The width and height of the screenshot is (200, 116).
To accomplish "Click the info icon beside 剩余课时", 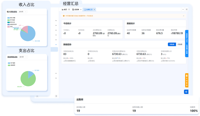I will [163, 30].
